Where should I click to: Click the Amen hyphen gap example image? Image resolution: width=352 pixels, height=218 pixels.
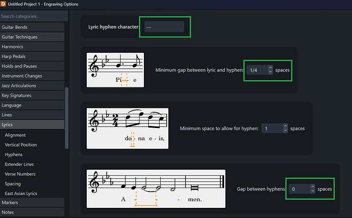click(x=156, y=189)
